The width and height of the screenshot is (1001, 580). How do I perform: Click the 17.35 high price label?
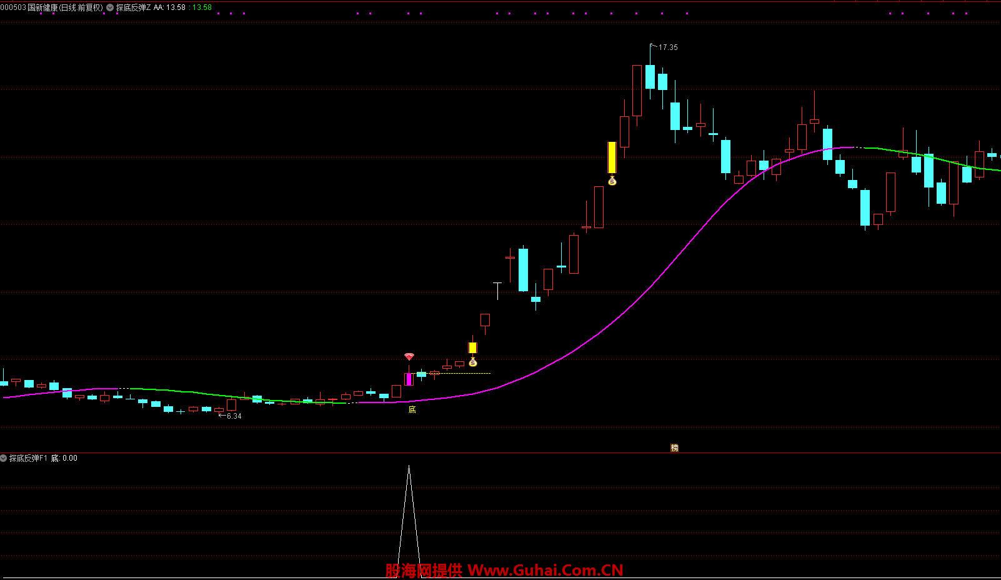pos(668,47)
